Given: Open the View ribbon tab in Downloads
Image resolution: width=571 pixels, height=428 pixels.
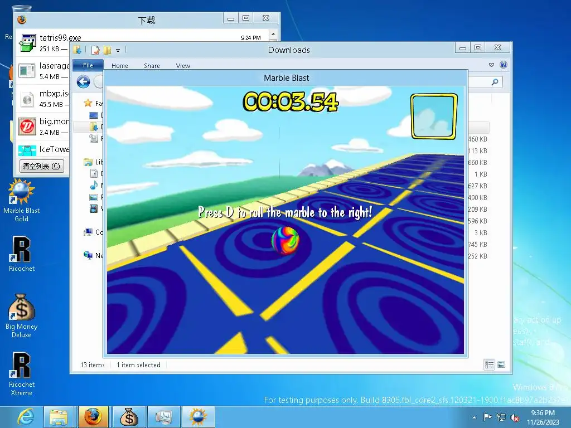Looking at the screenshot, I should click(x=183, y=66).
